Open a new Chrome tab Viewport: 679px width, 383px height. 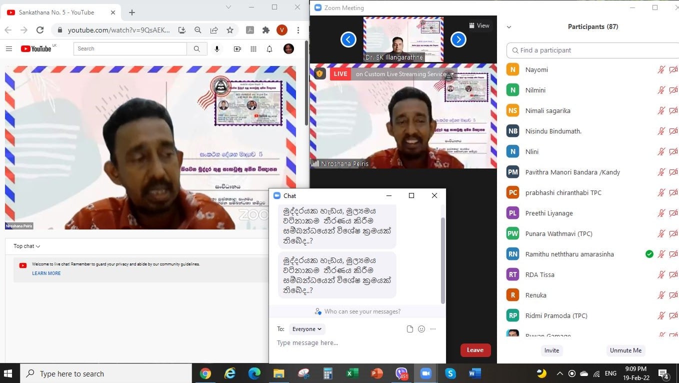(132, 12)
